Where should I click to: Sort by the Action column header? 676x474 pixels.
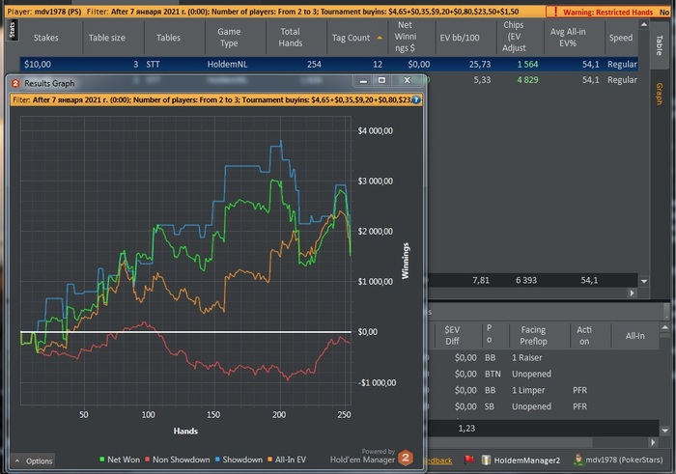(x=584, y=335)
